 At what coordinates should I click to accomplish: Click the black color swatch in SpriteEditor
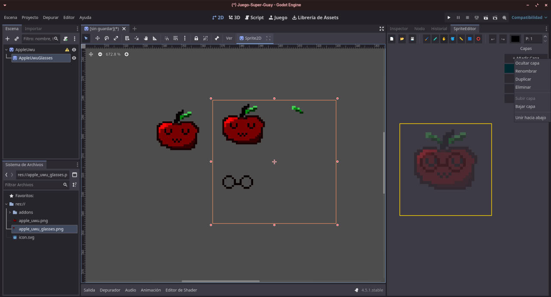tap(515, 39)
